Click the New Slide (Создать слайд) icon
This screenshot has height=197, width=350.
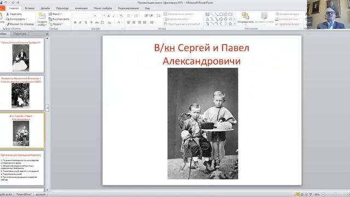point(42,16)
